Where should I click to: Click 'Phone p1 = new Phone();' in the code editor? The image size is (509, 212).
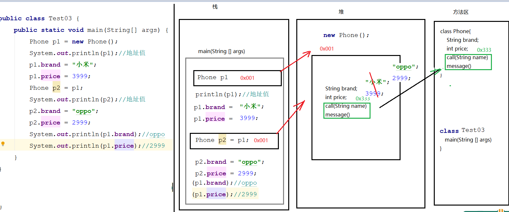point(74,41)
